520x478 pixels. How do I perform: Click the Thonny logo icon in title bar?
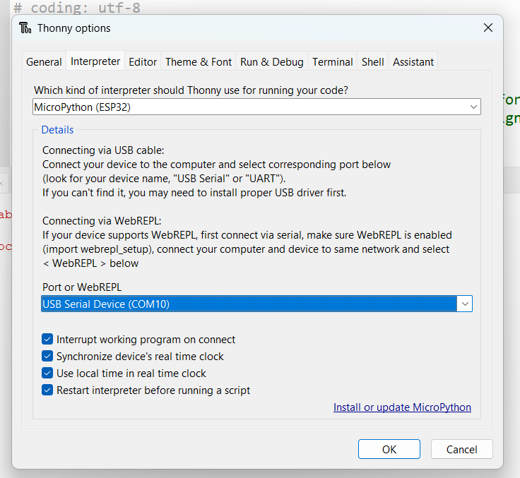pyautogui.click(x=25, y=28)
